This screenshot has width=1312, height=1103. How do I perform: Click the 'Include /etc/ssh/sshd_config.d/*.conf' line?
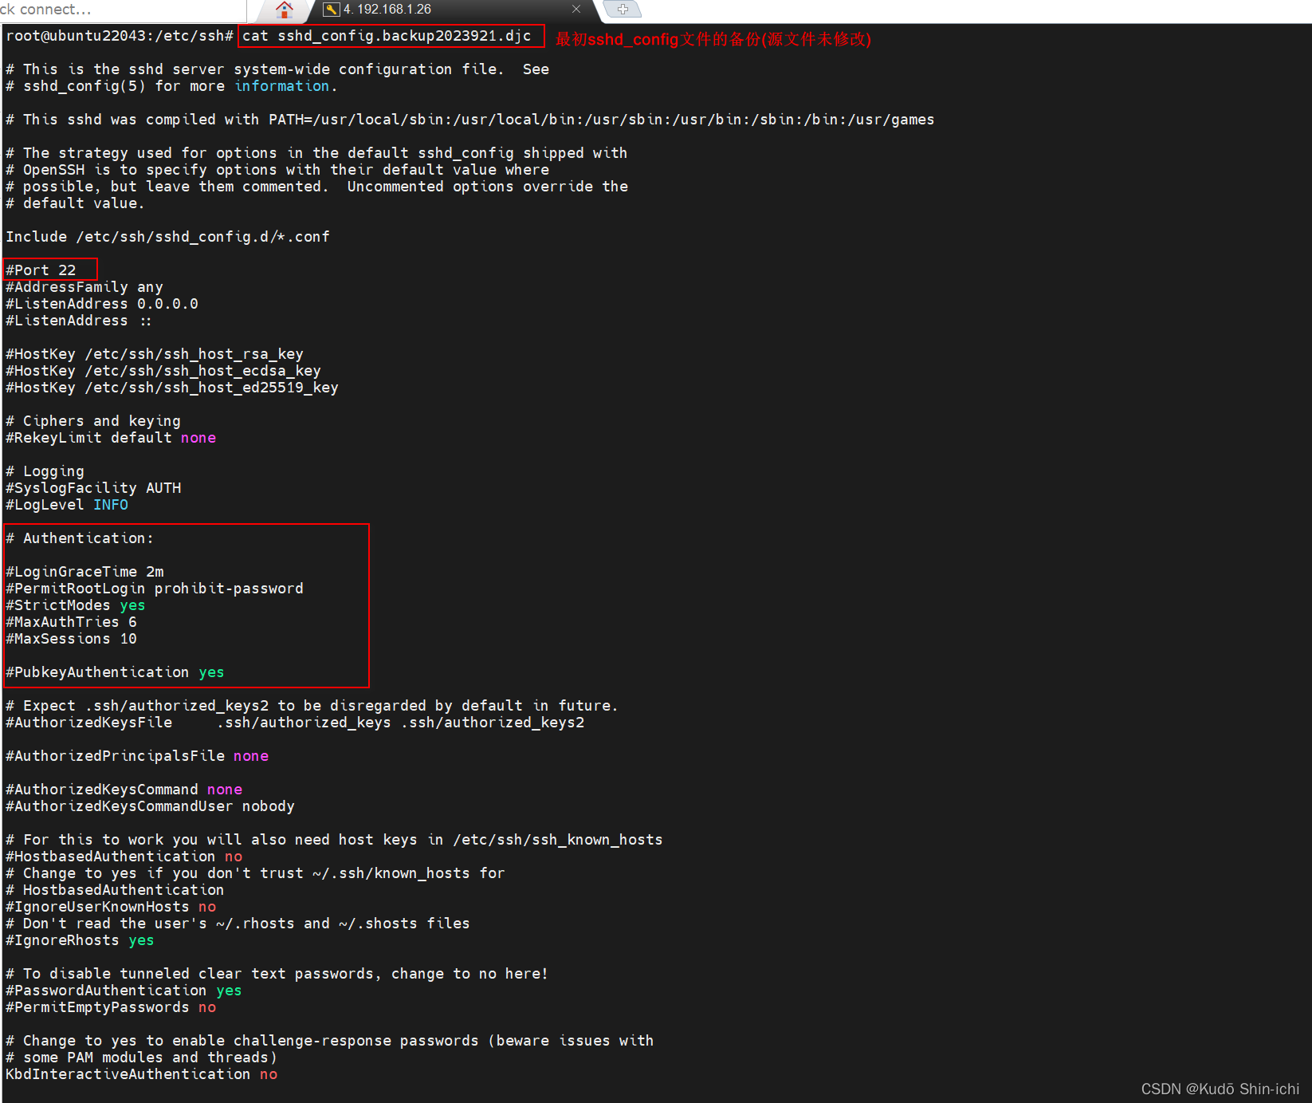(167, 237)
